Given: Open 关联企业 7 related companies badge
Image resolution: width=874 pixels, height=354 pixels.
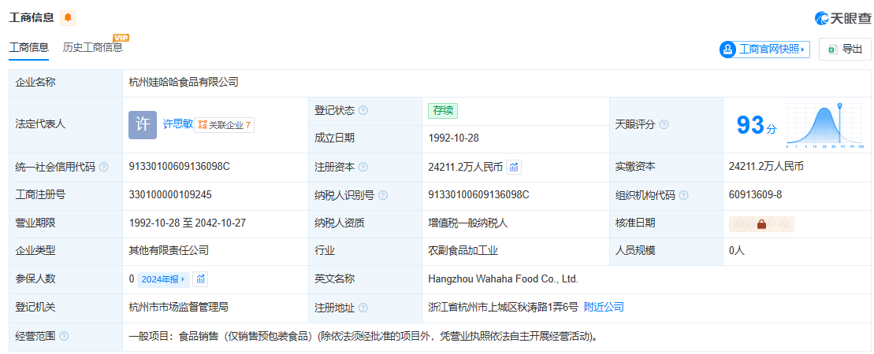Looking at the screenshot, I should 224,125.
